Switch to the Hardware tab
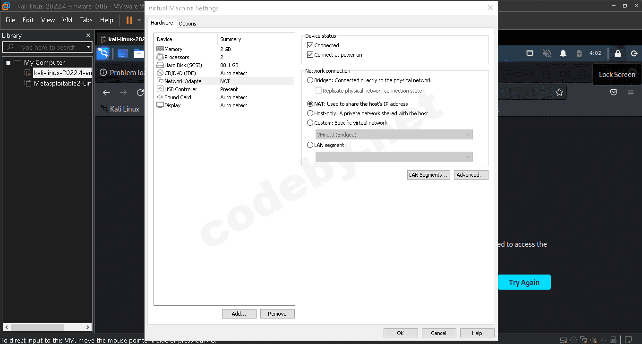This screenshot has height=344, width=642. [x=162, y=23]
